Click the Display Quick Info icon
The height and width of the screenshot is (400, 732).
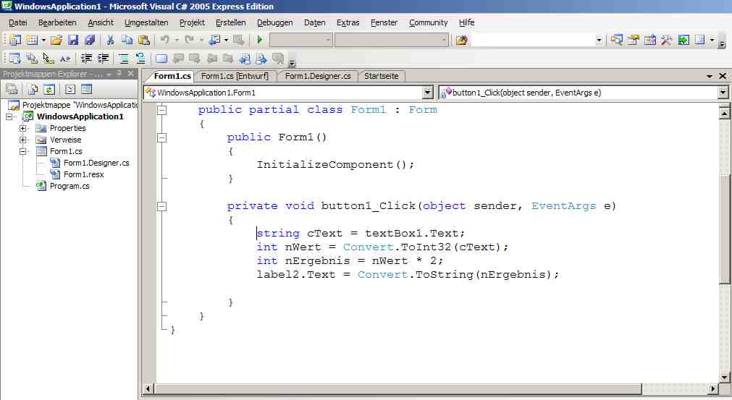click(48, 59)
